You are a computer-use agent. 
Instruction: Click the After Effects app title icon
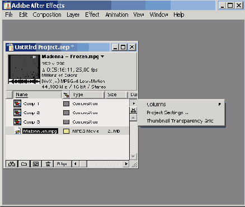click(7, 6)
